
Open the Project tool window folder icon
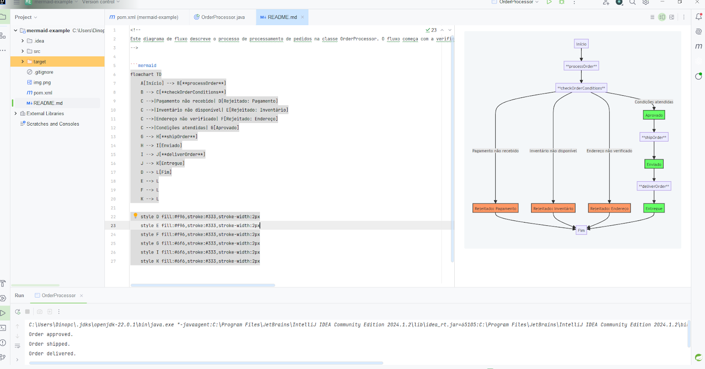click(x=3, y=17)
